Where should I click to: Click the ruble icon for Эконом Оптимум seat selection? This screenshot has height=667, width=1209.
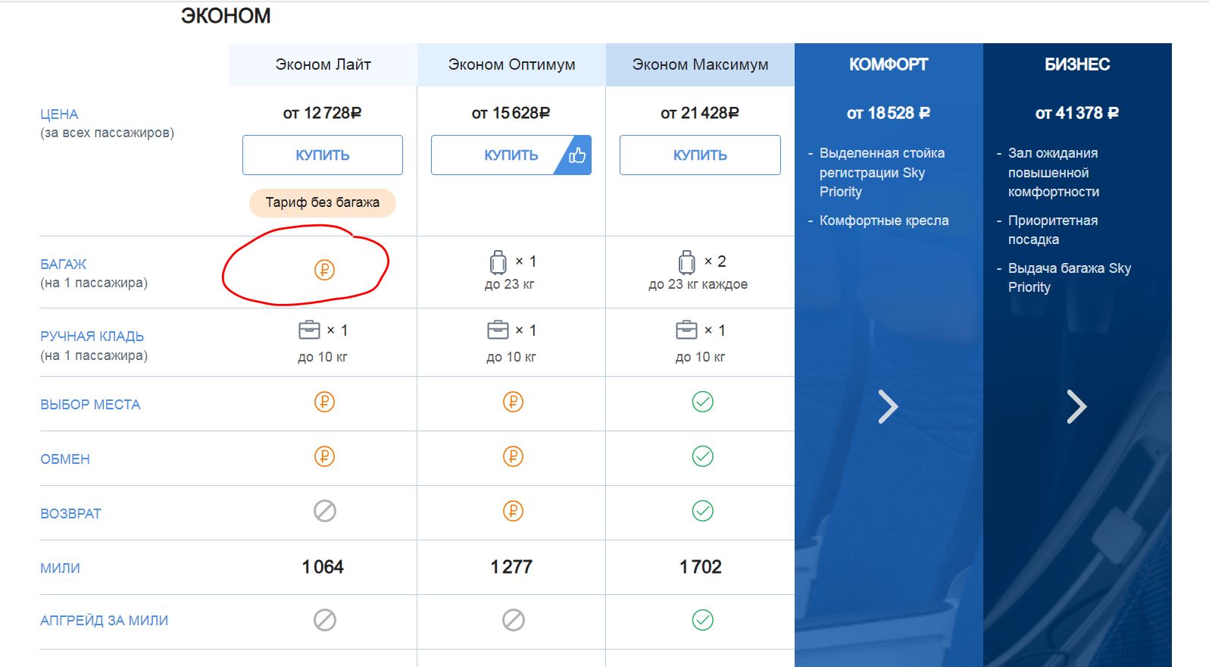pyautogui.click(x=513, y=402)
